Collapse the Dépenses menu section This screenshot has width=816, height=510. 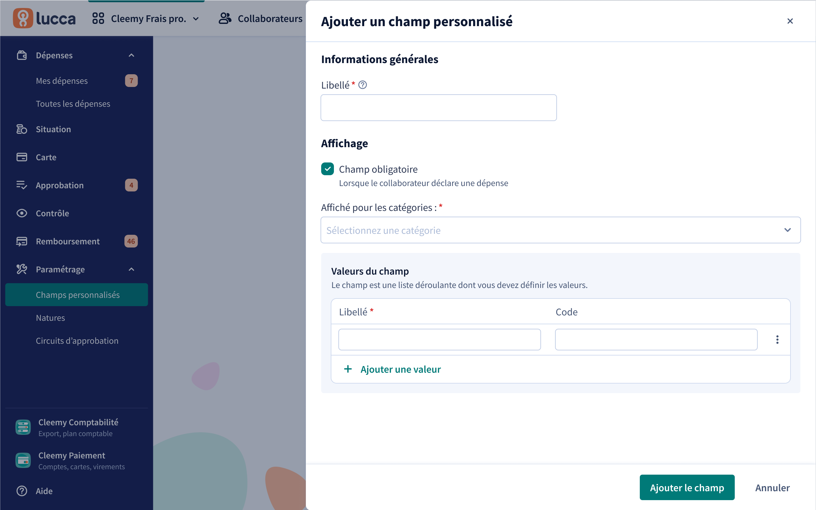pos(132,55)
